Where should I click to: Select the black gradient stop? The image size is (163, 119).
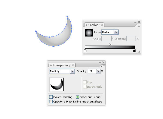coord(134,51)
